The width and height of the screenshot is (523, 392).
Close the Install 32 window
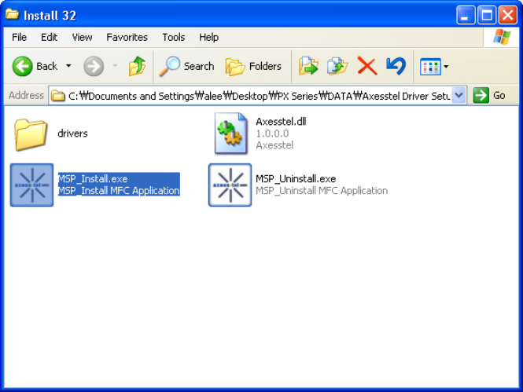(507, 15)
